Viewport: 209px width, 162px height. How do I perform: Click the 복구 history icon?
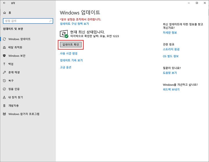pos(4,81)
